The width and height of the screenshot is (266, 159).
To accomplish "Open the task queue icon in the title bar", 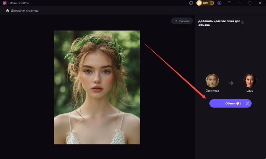I will click(x=191, y=3).
